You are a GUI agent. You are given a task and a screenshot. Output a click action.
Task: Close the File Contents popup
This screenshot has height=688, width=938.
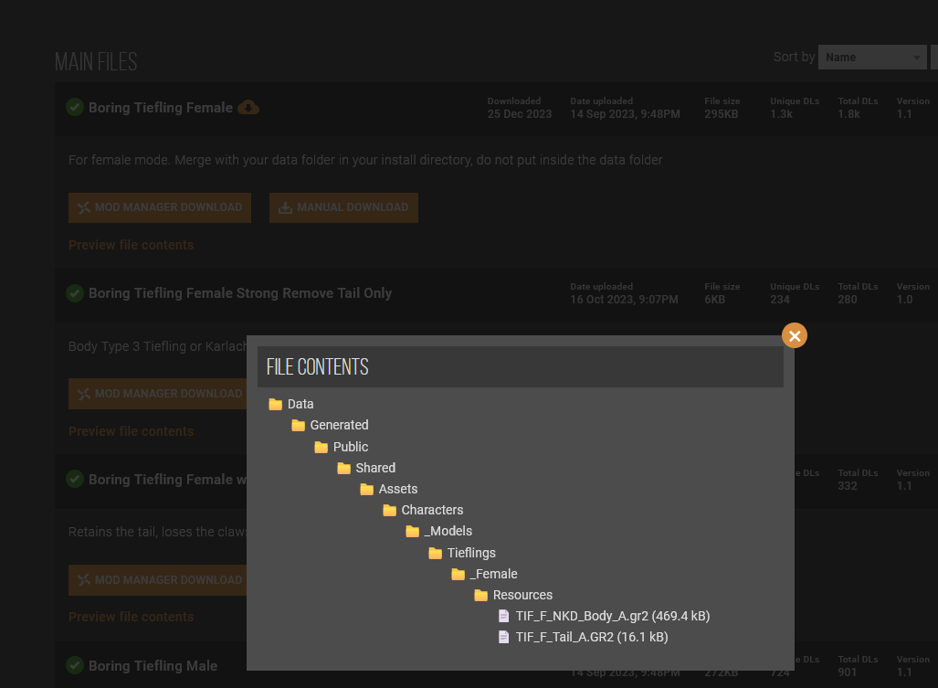(x=795, y=336)
